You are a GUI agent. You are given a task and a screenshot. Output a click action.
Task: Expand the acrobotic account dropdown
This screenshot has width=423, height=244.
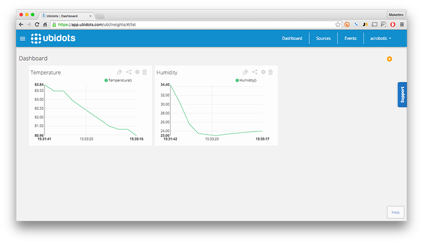[x=381, y=39]
